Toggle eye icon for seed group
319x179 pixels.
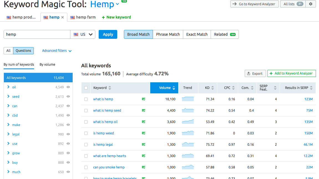(x=68, y=96)
